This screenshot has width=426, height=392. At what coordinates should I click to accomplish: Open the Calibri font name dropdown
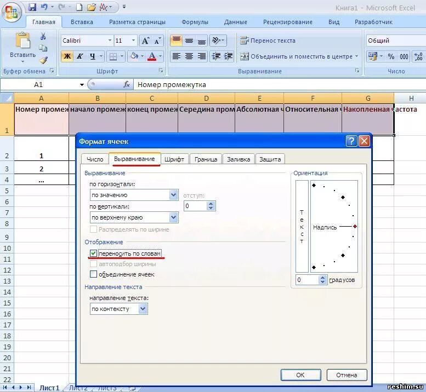[110, 41]
